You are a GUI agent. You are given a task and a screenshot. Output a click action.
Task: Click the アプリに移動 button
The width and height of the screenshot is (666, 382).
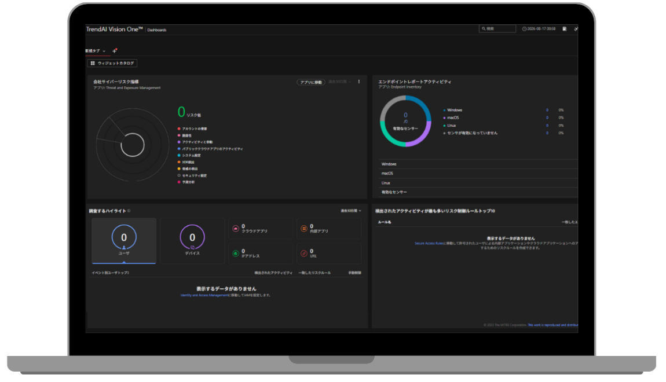click(311, 82)
